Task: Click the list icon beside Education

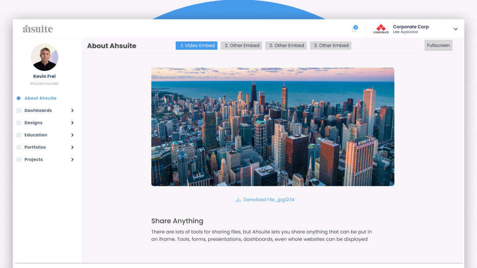Action: pyautogui.click(x=18, y=135)
